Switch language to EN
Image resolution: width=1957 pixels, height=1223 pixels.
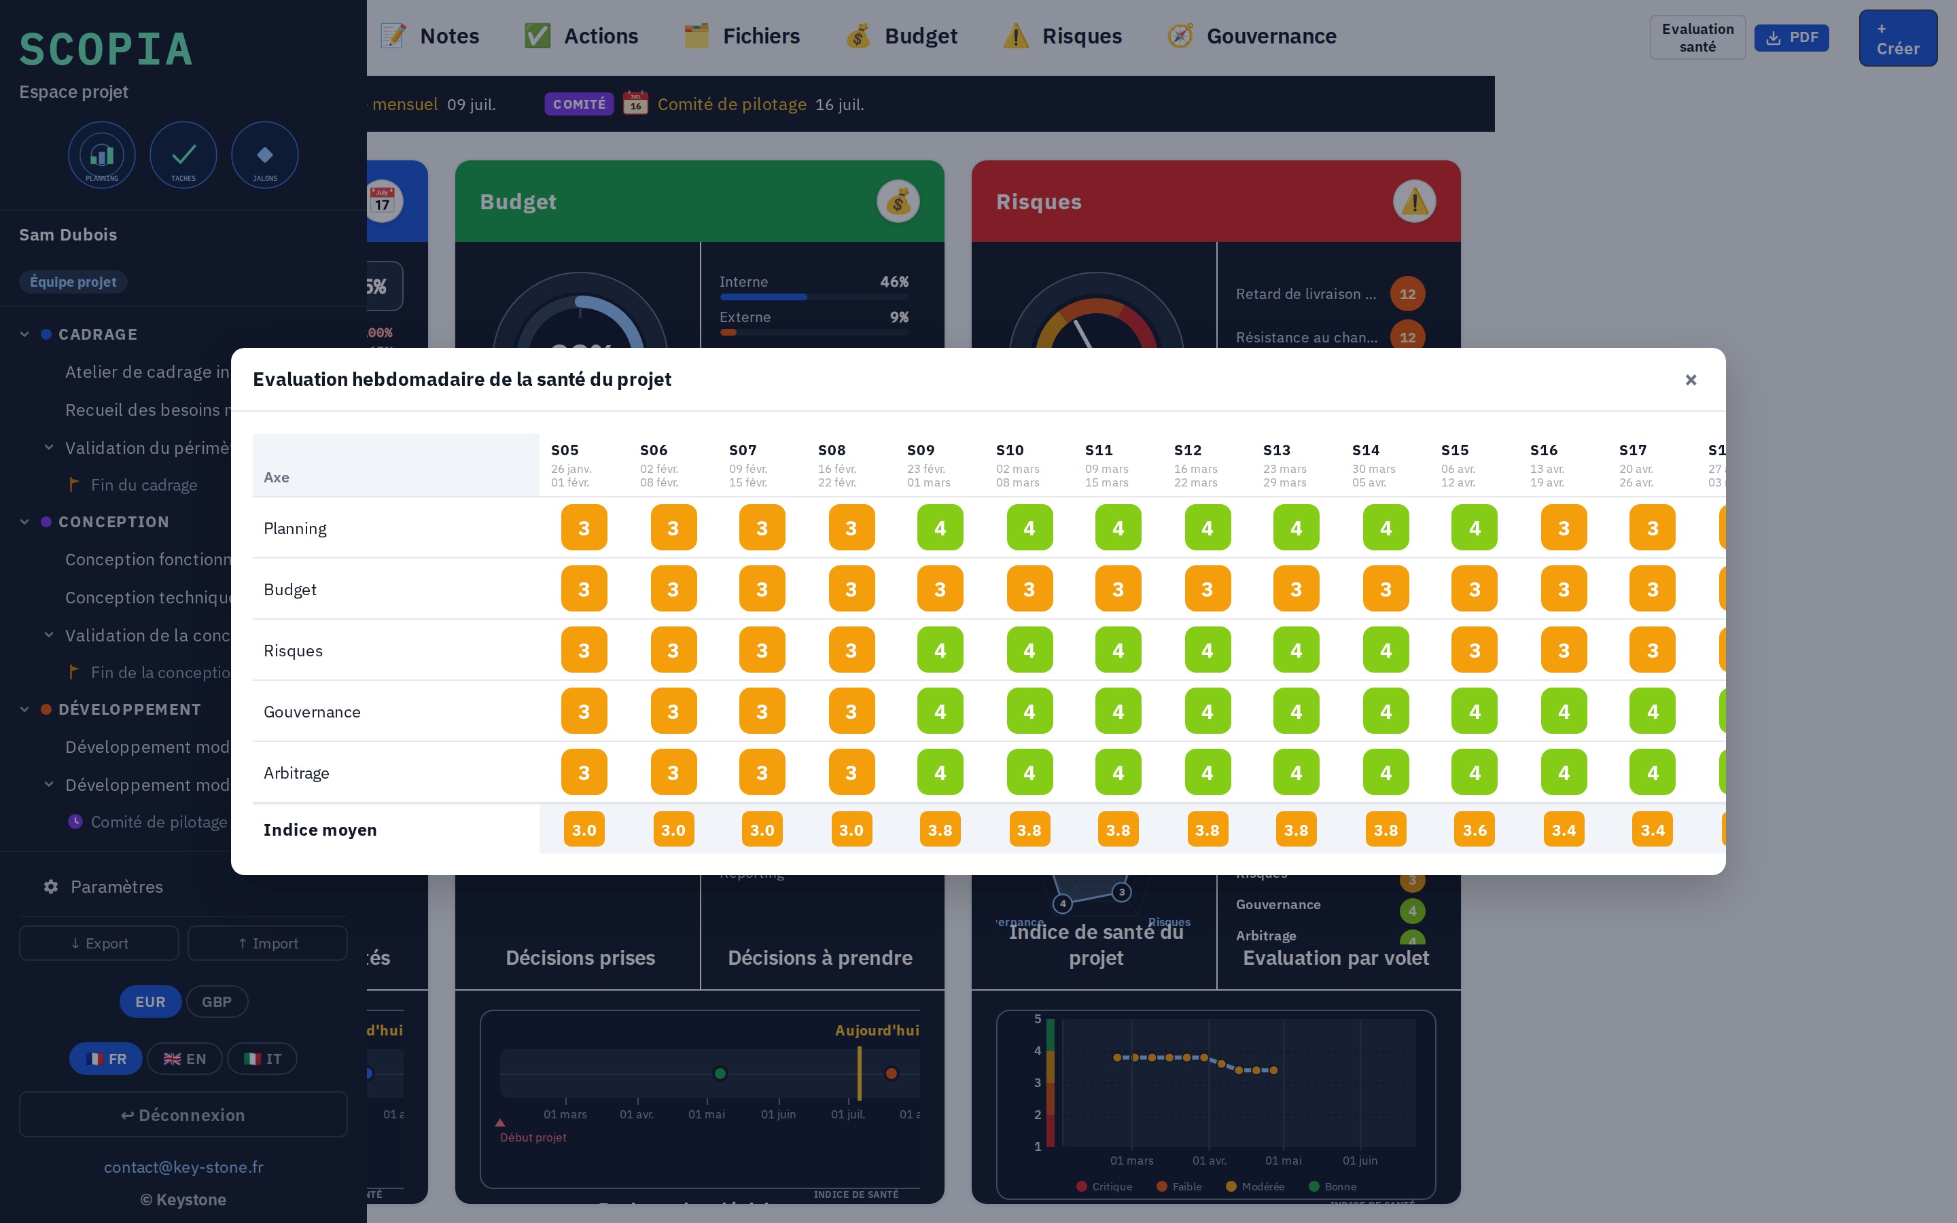(184, 1059)
